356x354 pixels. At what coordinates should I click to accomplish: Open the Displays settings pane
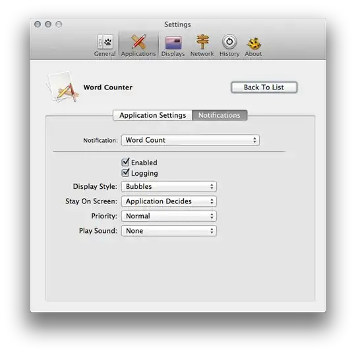[x=173, y=45]
